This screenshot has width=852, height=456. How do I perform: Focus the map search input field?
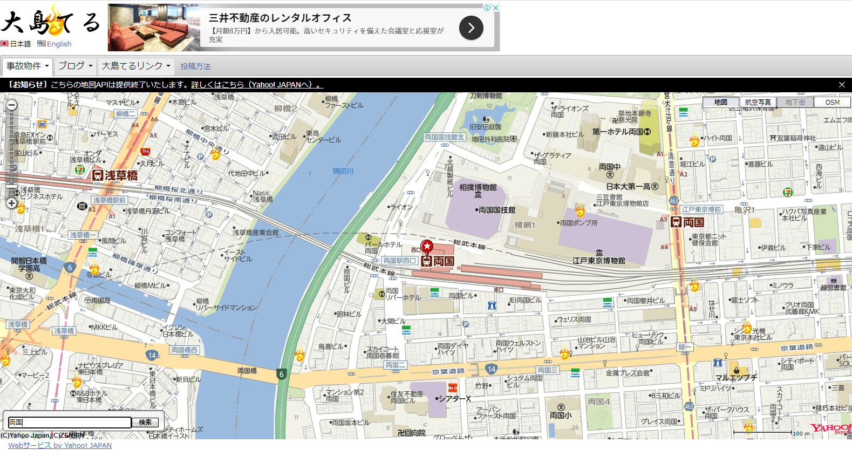(x=69, y=423)
